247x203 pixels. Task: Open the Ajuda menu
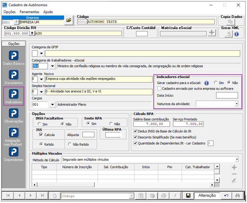click(48, 12)
